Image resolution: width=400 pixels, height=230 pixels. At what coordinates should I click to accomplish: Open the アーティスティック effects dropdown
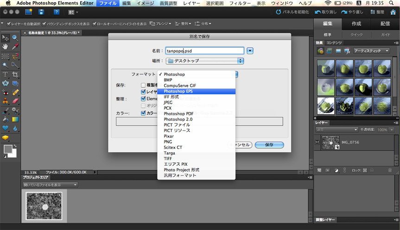click(x=371, y=50)
